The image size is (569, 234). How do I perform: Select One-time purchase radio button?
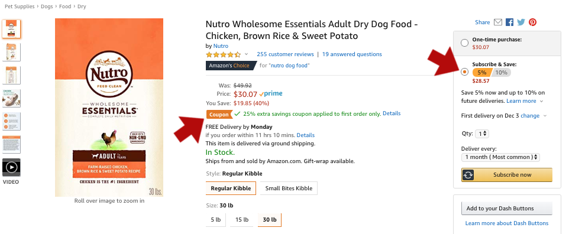tap(464, 43)
